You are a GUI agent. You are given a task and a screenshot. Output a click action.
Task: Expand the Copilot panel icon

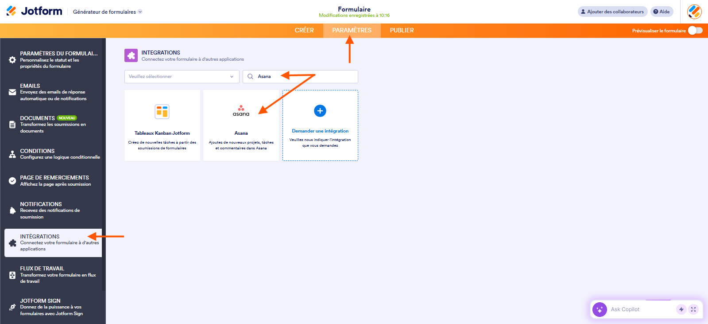(693, 309)
